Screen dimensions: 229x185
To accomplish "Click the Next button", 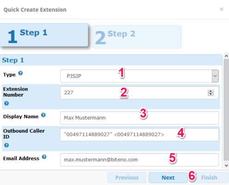I will tap(168, 178).
